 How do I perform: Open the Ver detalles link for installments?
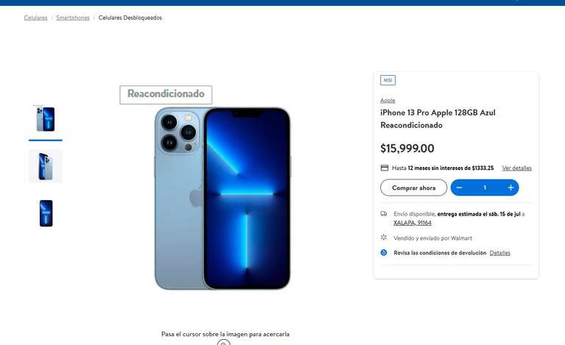click(516, 168)
